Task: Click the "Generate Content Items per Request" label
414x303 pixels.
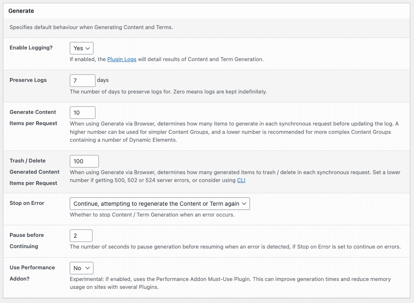Action: pos(33,118)
